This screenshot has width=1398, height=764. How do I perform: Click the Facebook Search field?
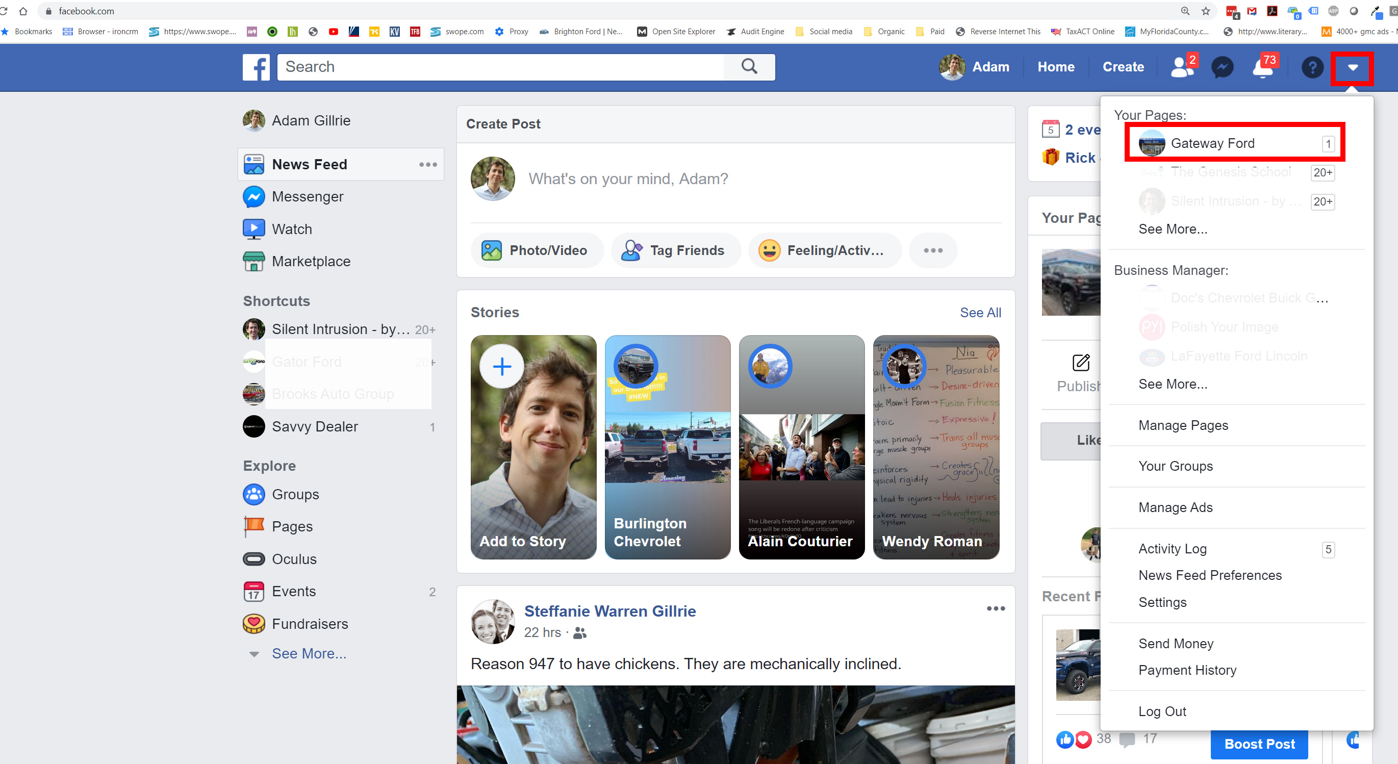[500, 67]
